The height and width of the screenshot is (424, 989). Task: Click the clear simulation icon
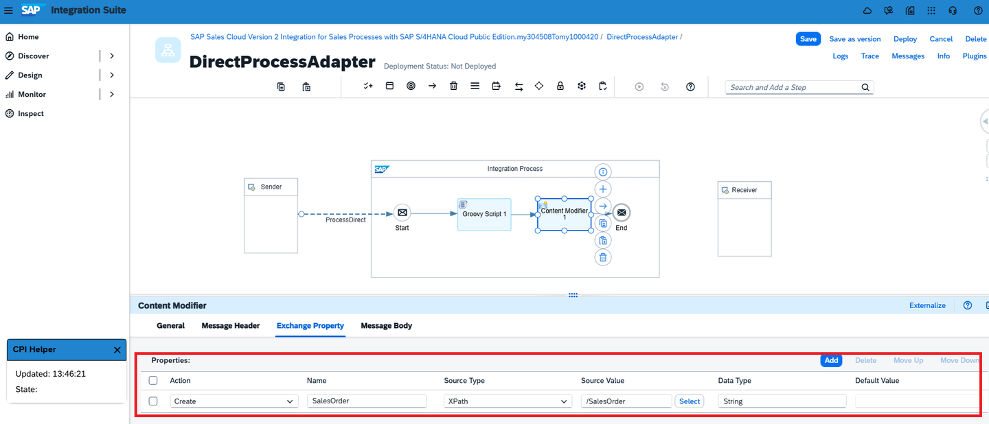click(x=665, y=86)
